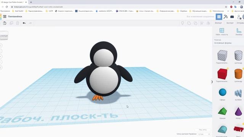Pick the red Text shape

238,130
